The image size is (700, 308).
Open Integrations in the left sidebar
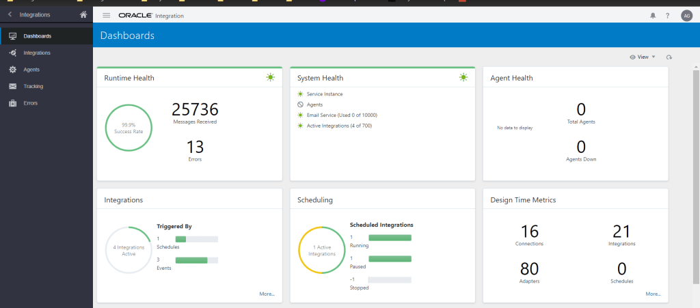(x=36, y=53)
